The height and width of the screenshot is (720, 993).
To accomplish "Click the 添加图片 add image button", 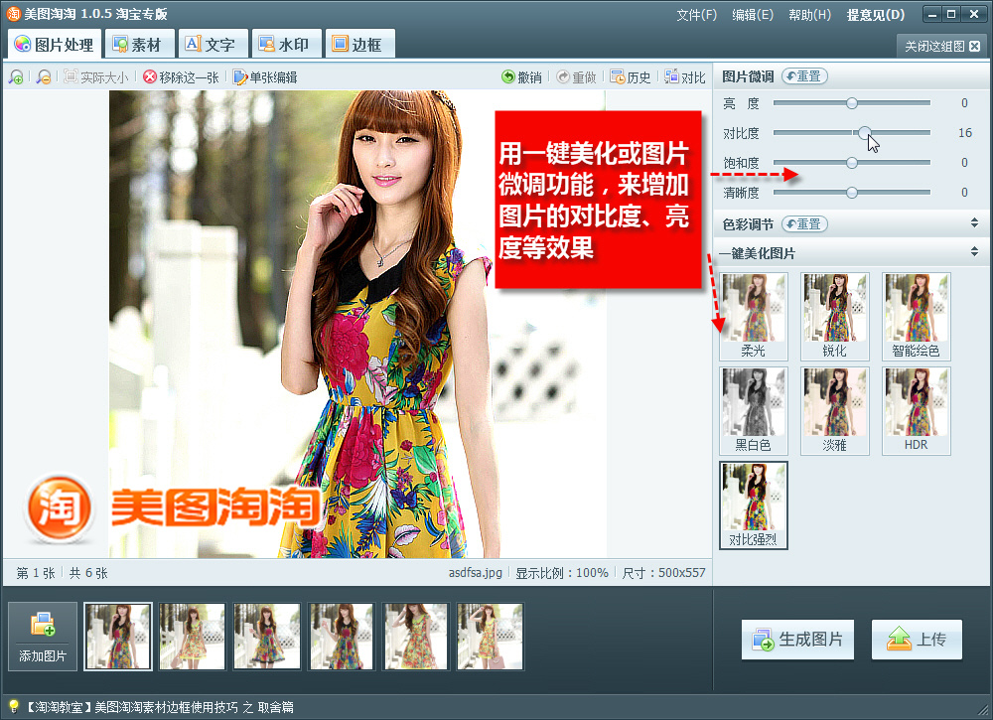I will pyautogui.click(x=43, y=637).
